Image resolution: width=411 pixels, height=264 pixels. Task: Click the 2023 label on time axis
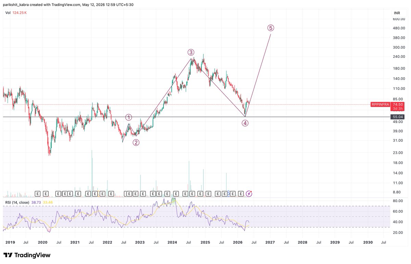click(140, 242)
